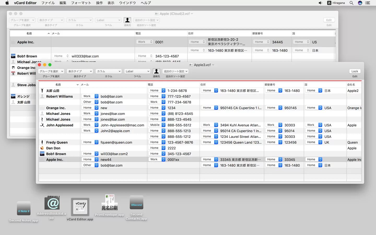Open グループを選択 dropdown in the iCloud window
This screenshot has width=376, height=235.
pos(22,20)
